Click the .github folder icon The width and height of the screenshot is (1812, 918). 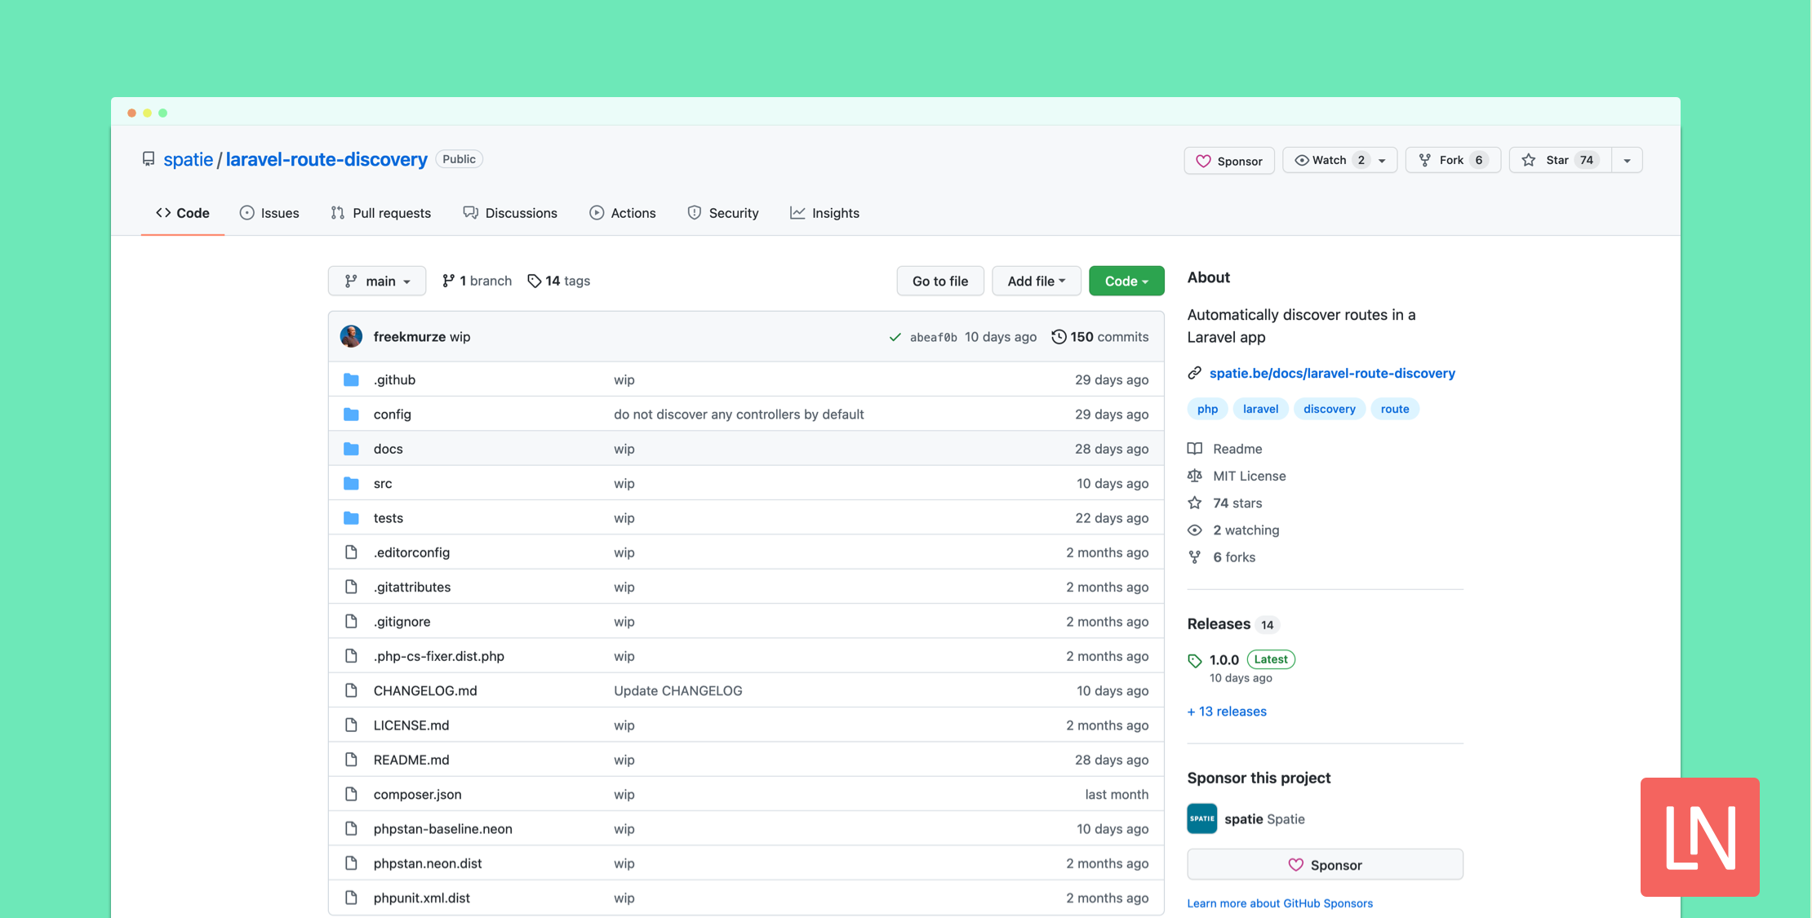click(352, 379)
